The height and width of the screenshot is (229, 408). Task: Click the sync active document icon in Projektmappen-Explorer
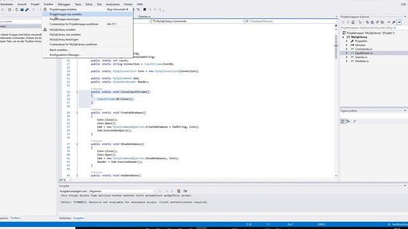[x=367, y=22]
